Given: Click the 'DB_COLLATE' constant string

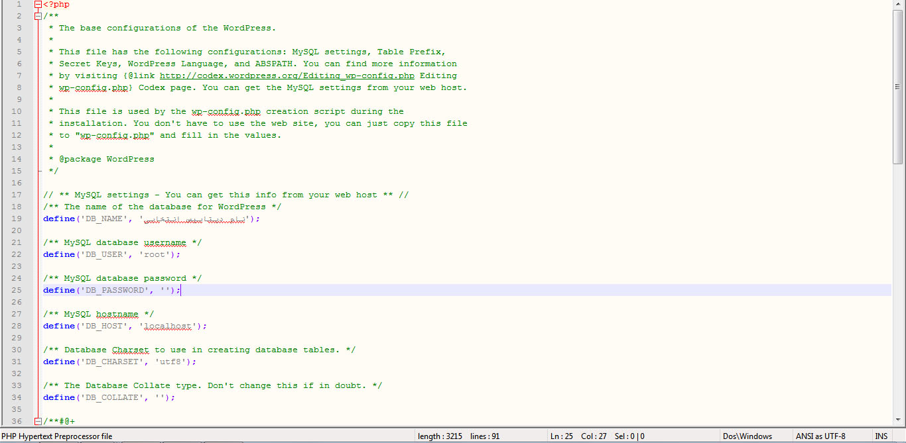Looking at the screenshot, I should click(112, 397).
